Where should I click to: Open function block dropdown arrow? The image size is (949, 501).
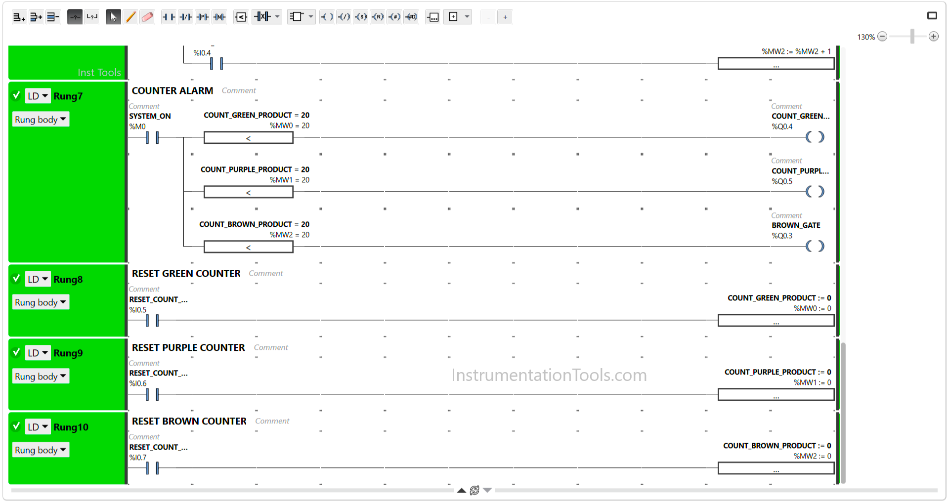(311, 17)
